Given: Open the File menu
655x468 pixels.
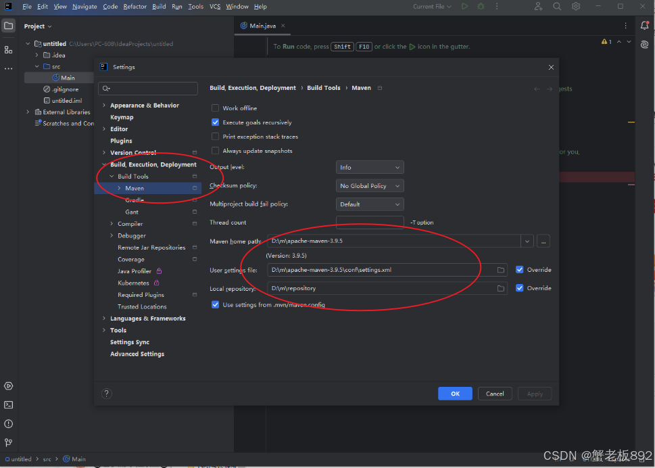Looking at the screenshot, I should 27,6.
